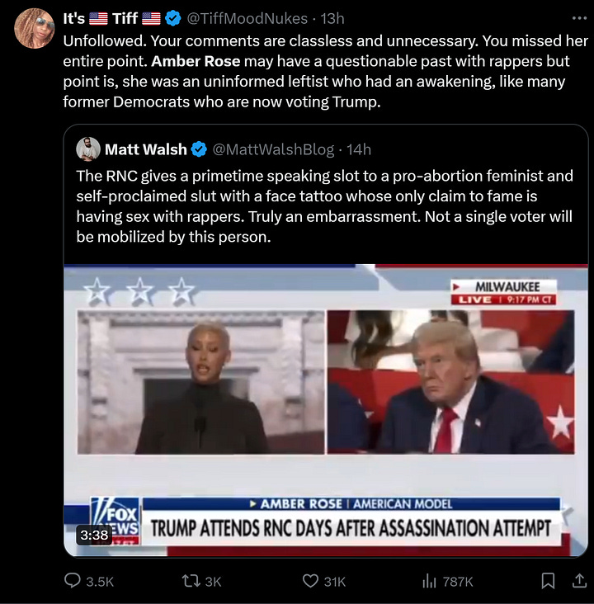Click the Matt Walsh display name
Image resolution: width=594 pixels, height=604 pixels.
click(145, 149)
